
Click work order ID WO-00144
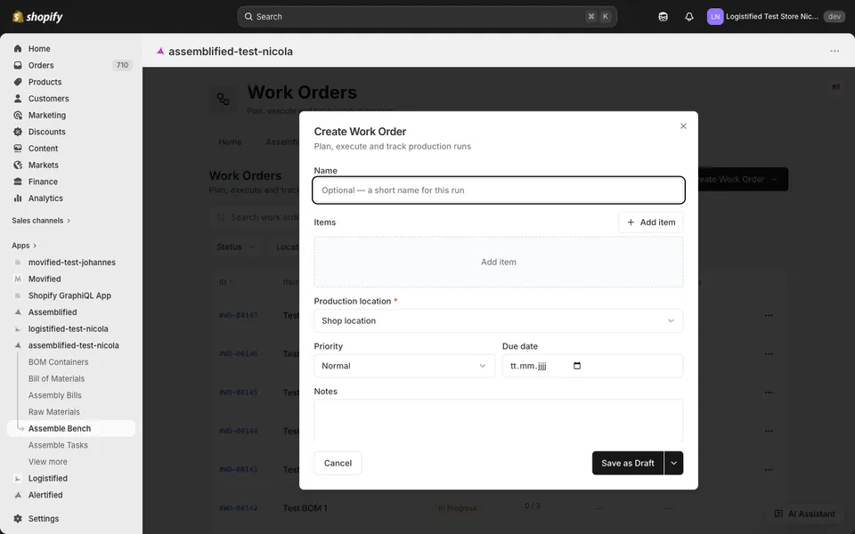point(239,431)
